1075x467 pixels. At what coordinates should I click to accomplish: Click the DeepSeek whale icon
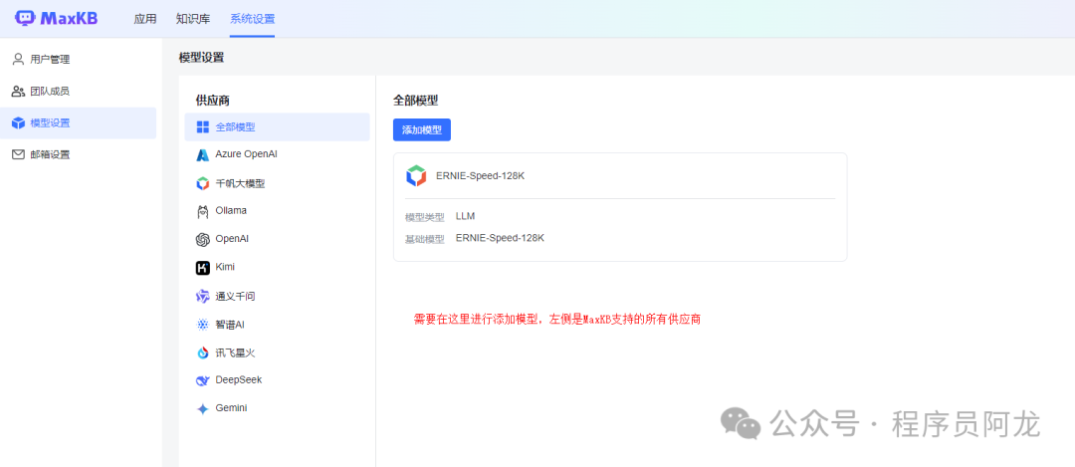click(x=203, y=380)
